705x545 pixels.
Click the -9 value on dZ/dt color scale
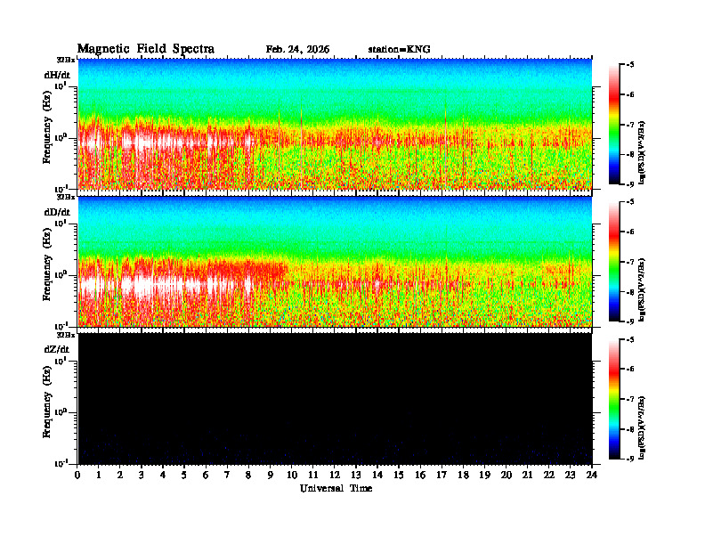pos(630,459)
